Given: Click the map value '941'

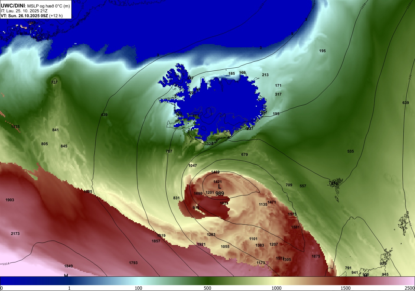Looking at the screenshot, I should (355, 273).
